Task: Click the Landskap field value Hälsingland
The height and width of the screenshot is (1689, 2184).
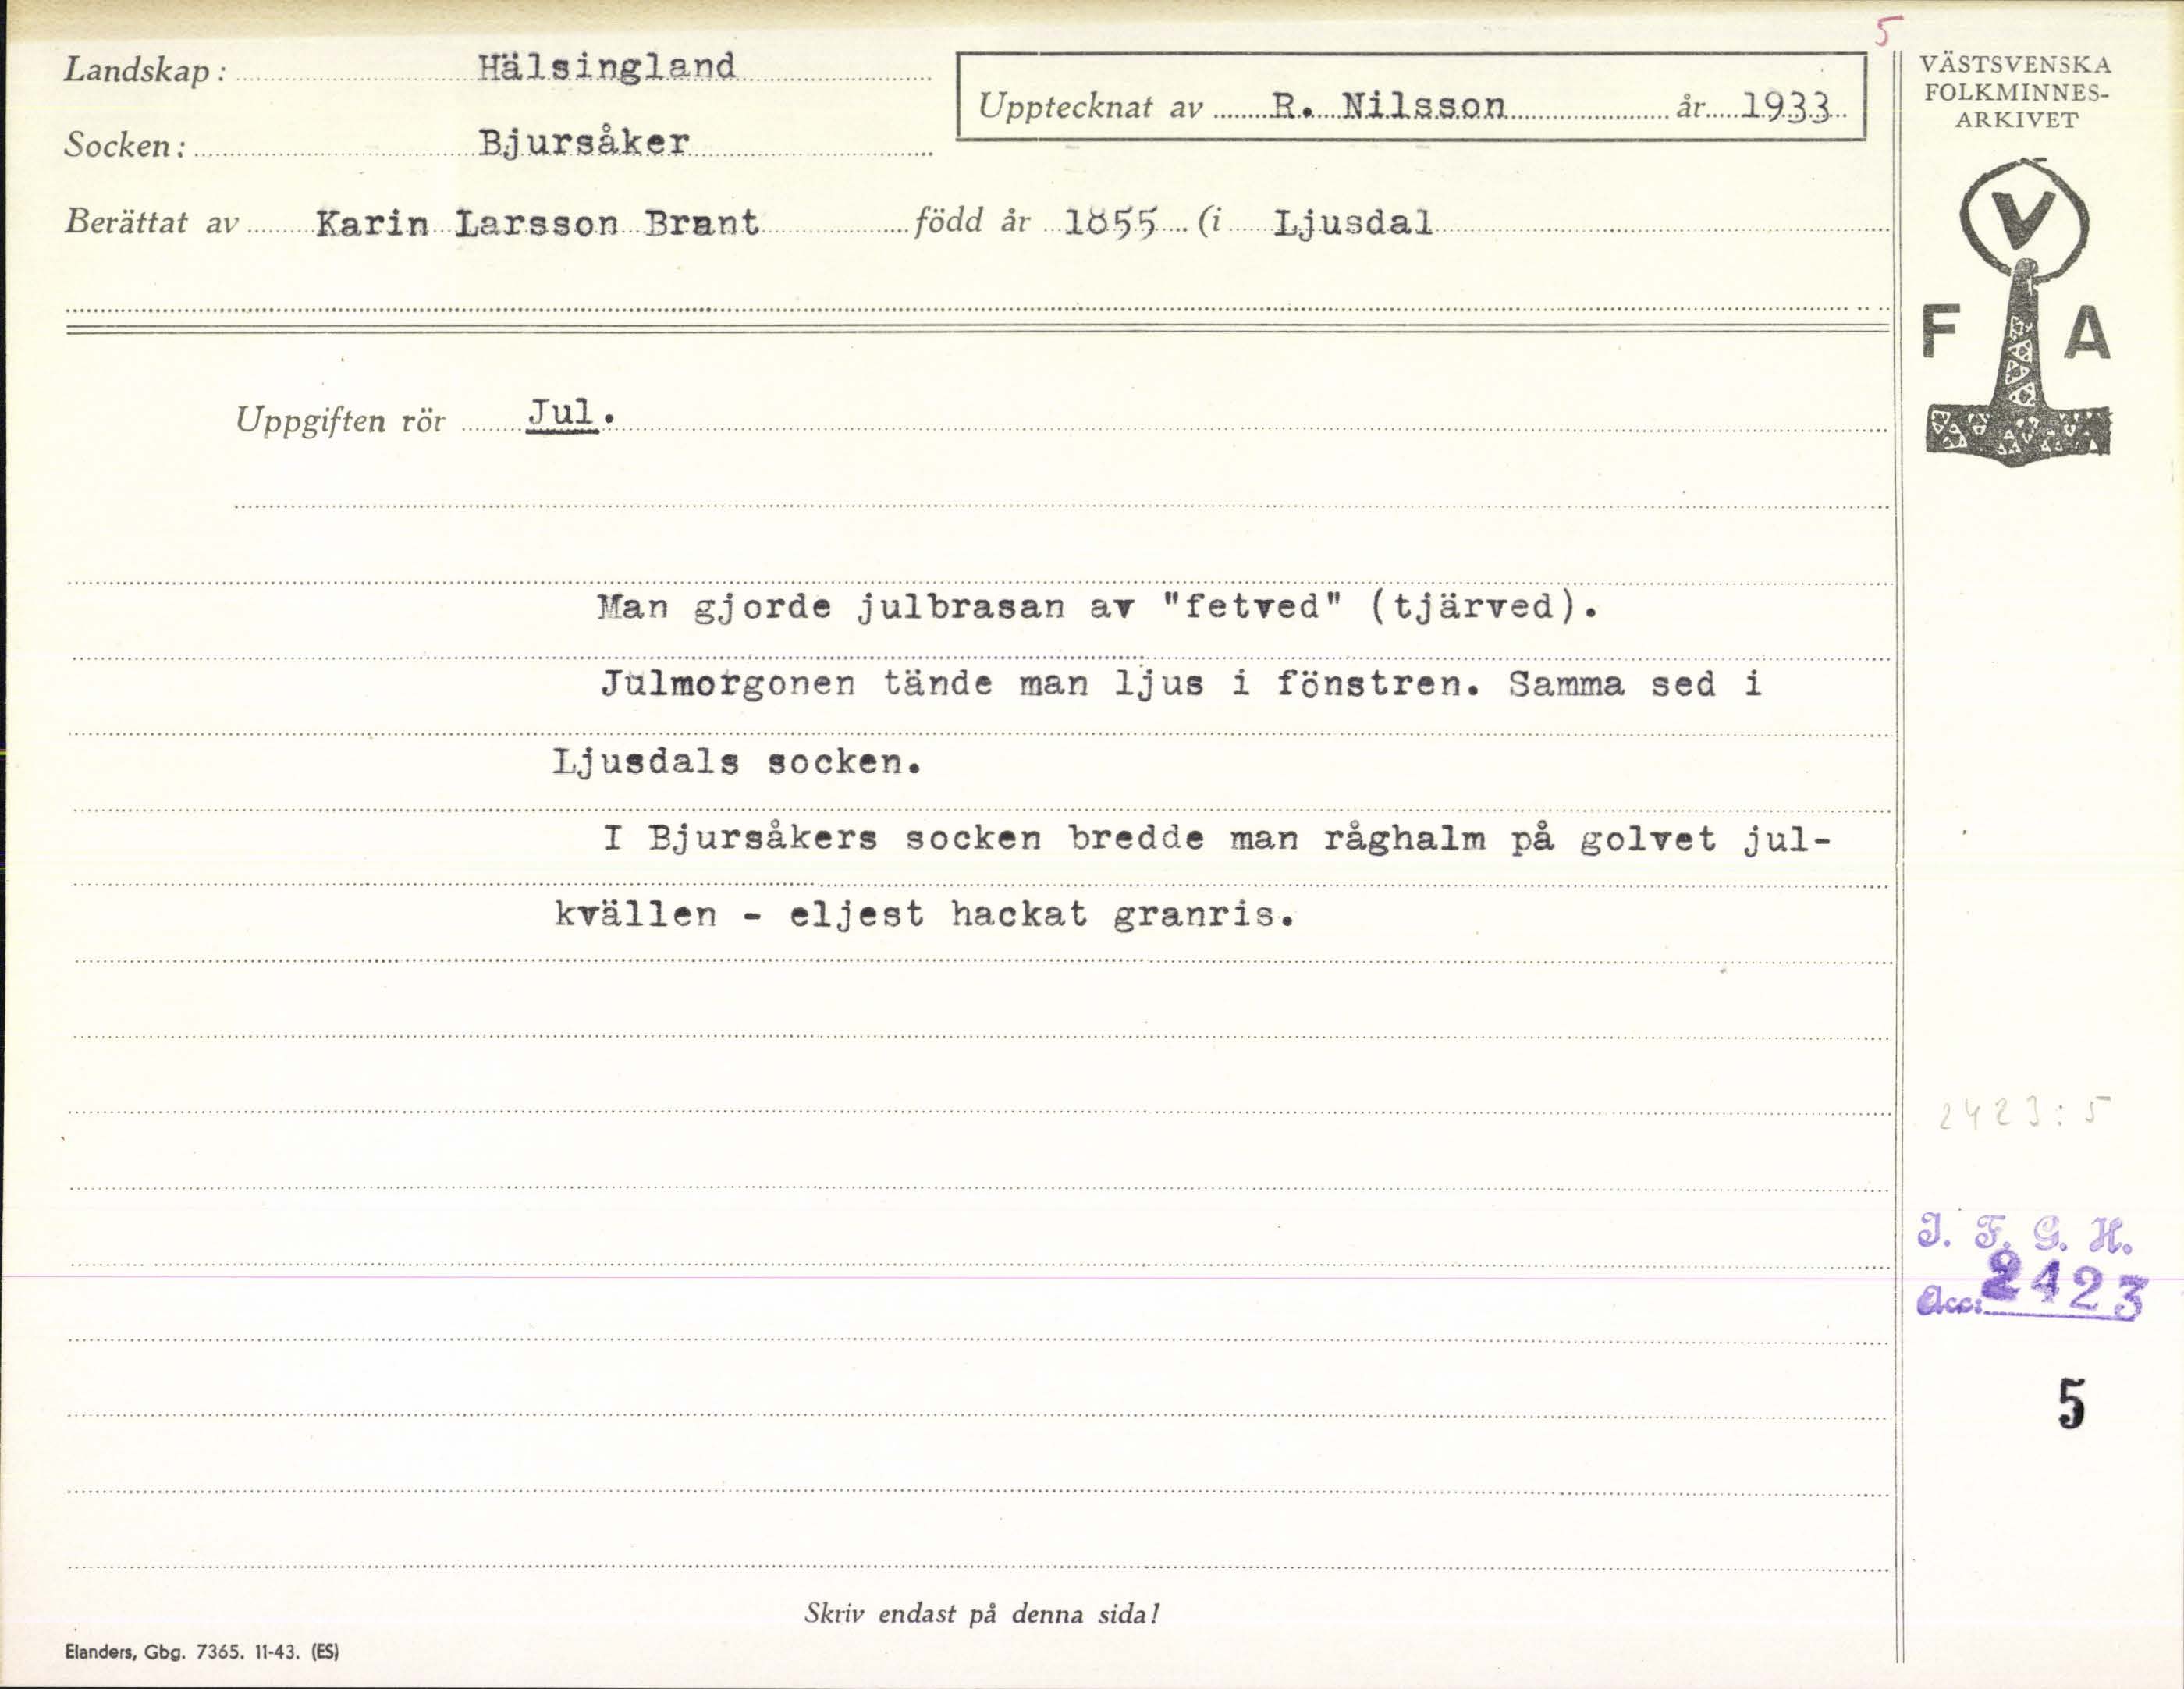Action: (606, 67)
